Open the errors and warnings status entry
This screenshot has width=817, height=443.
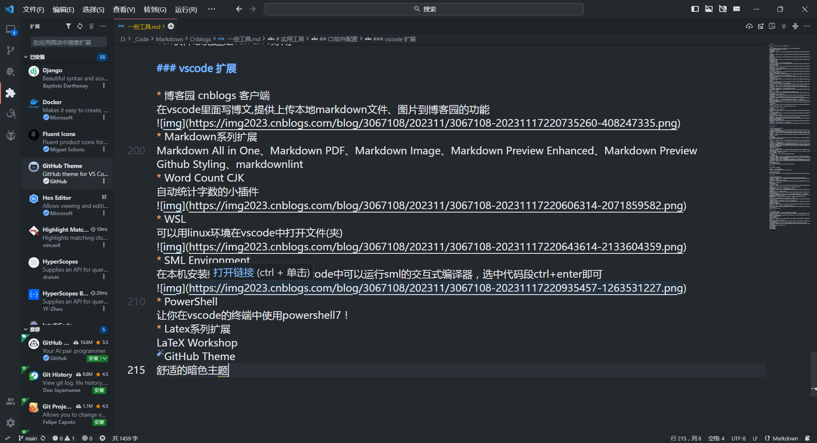pos(63,438)
